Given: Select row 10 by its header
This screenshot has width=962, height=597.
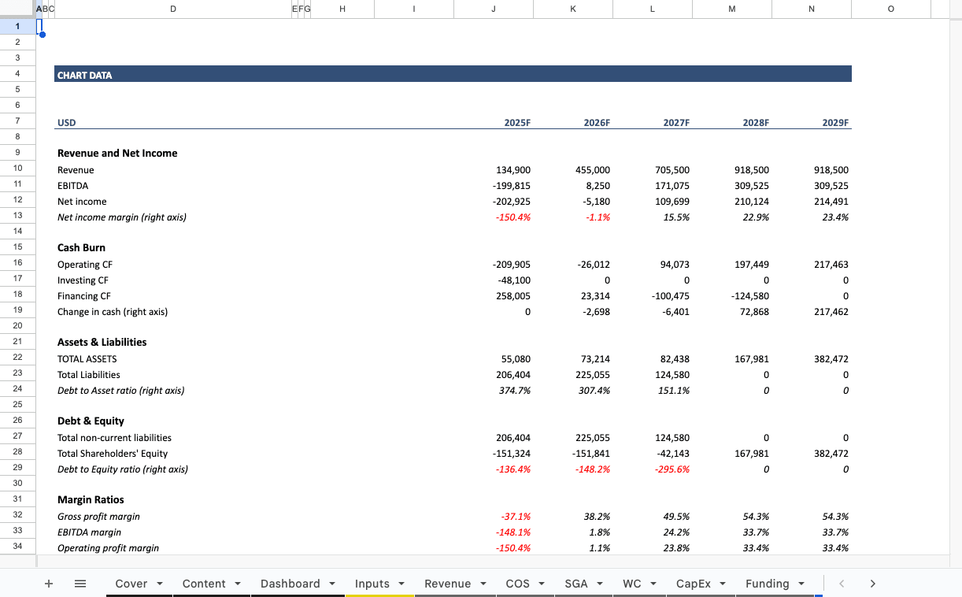Looking at the screenshot, I should (17, 169).
